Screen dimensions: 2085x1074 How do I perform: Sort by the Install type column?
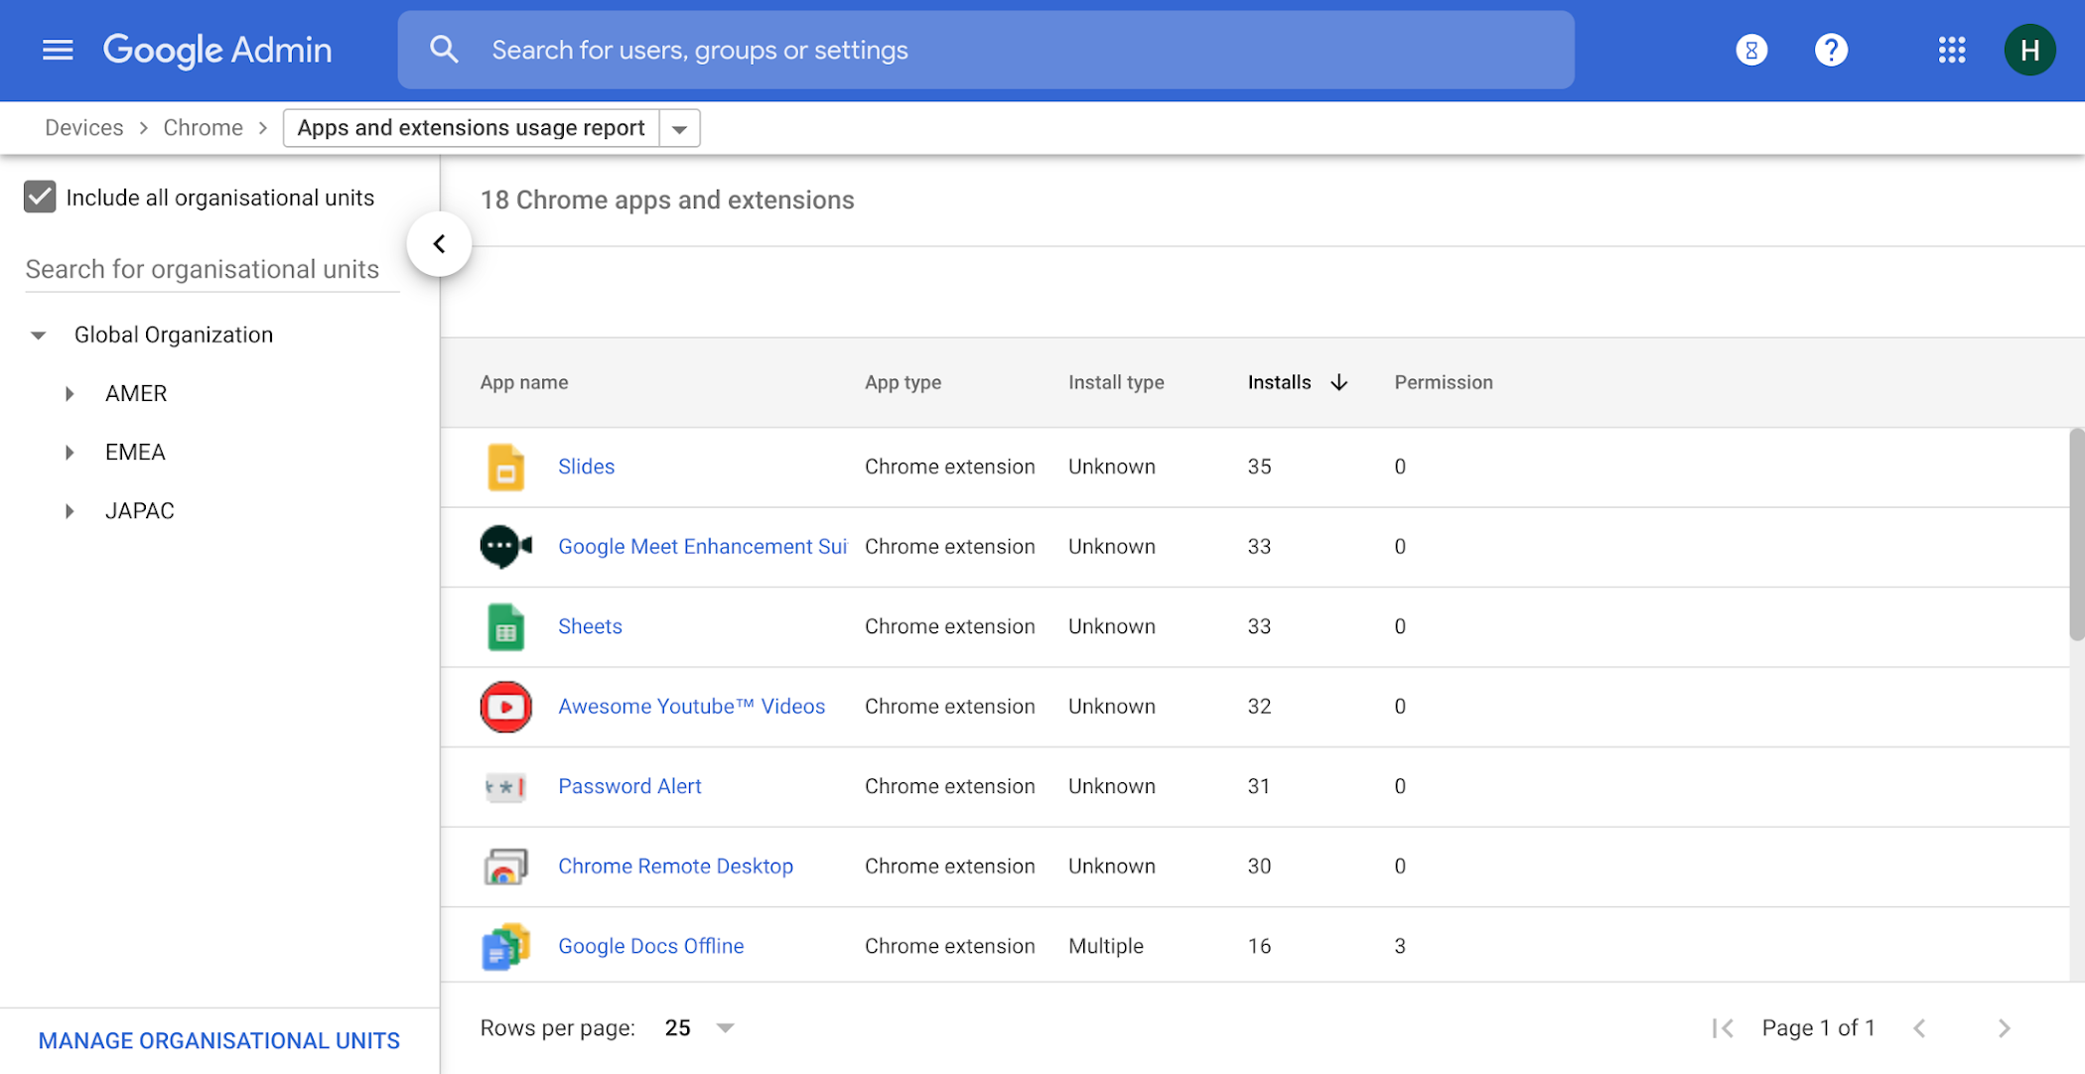1116,383
